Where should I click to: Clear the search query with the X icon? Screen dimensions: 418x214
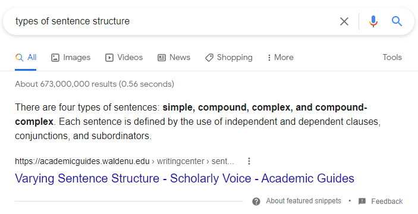click(x=344, y=21)
